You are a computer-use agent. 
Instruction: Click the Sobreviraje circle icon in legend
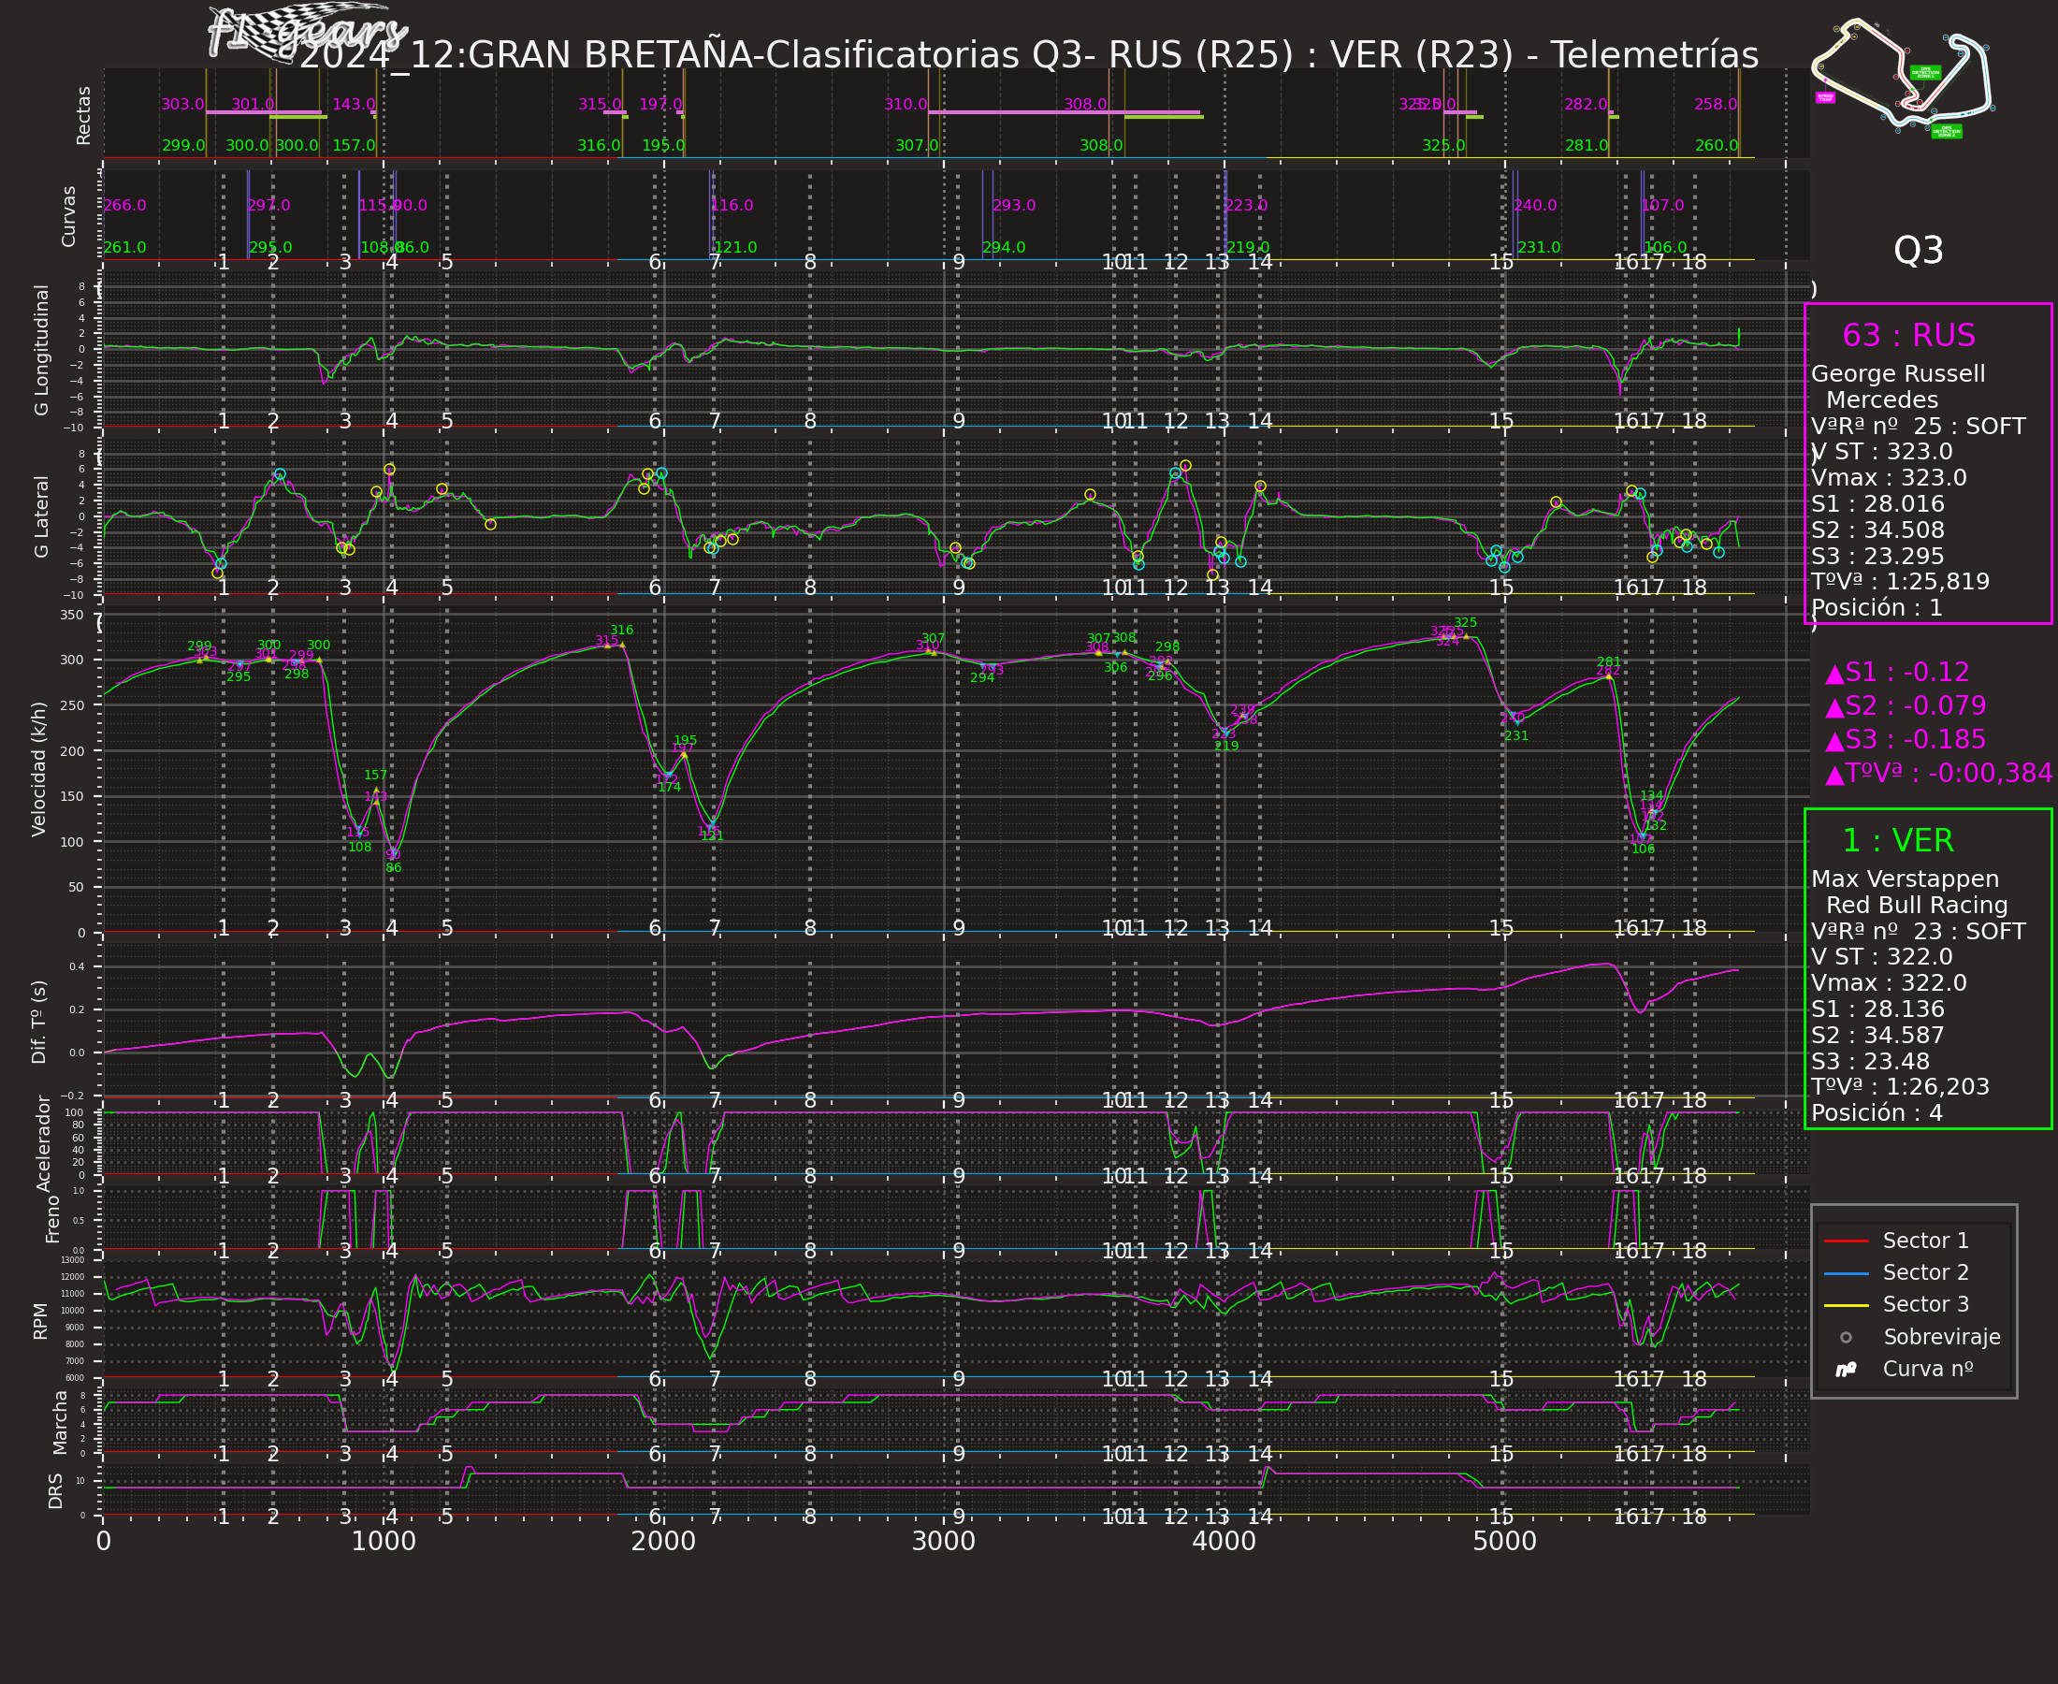point(1846,1338)
